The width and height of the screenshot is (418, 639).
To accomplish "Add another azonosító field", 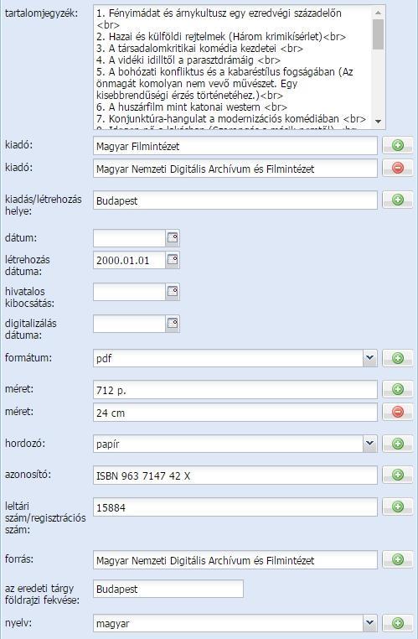I will (398, 475).
